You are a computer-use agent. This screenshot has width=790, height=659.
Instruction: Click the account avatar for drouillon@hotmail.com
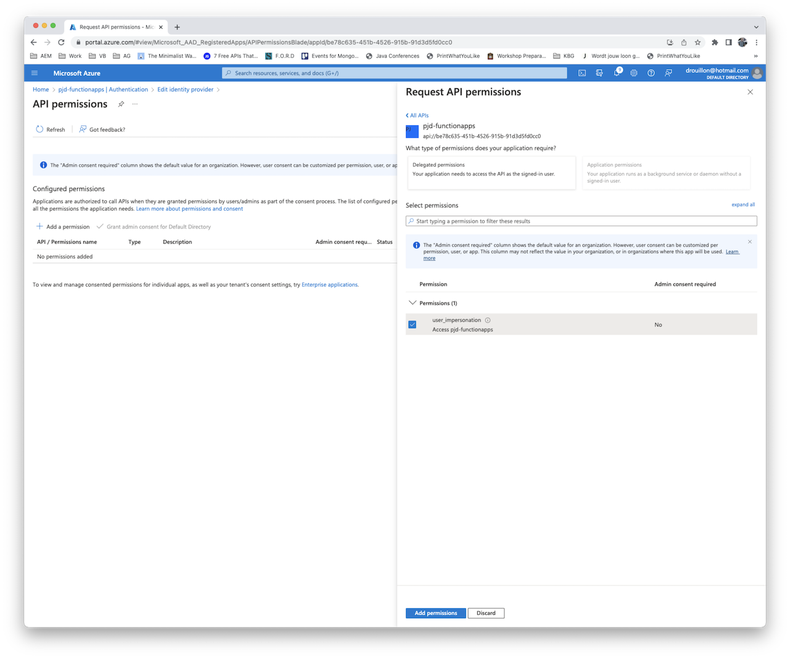click(757, 73)
